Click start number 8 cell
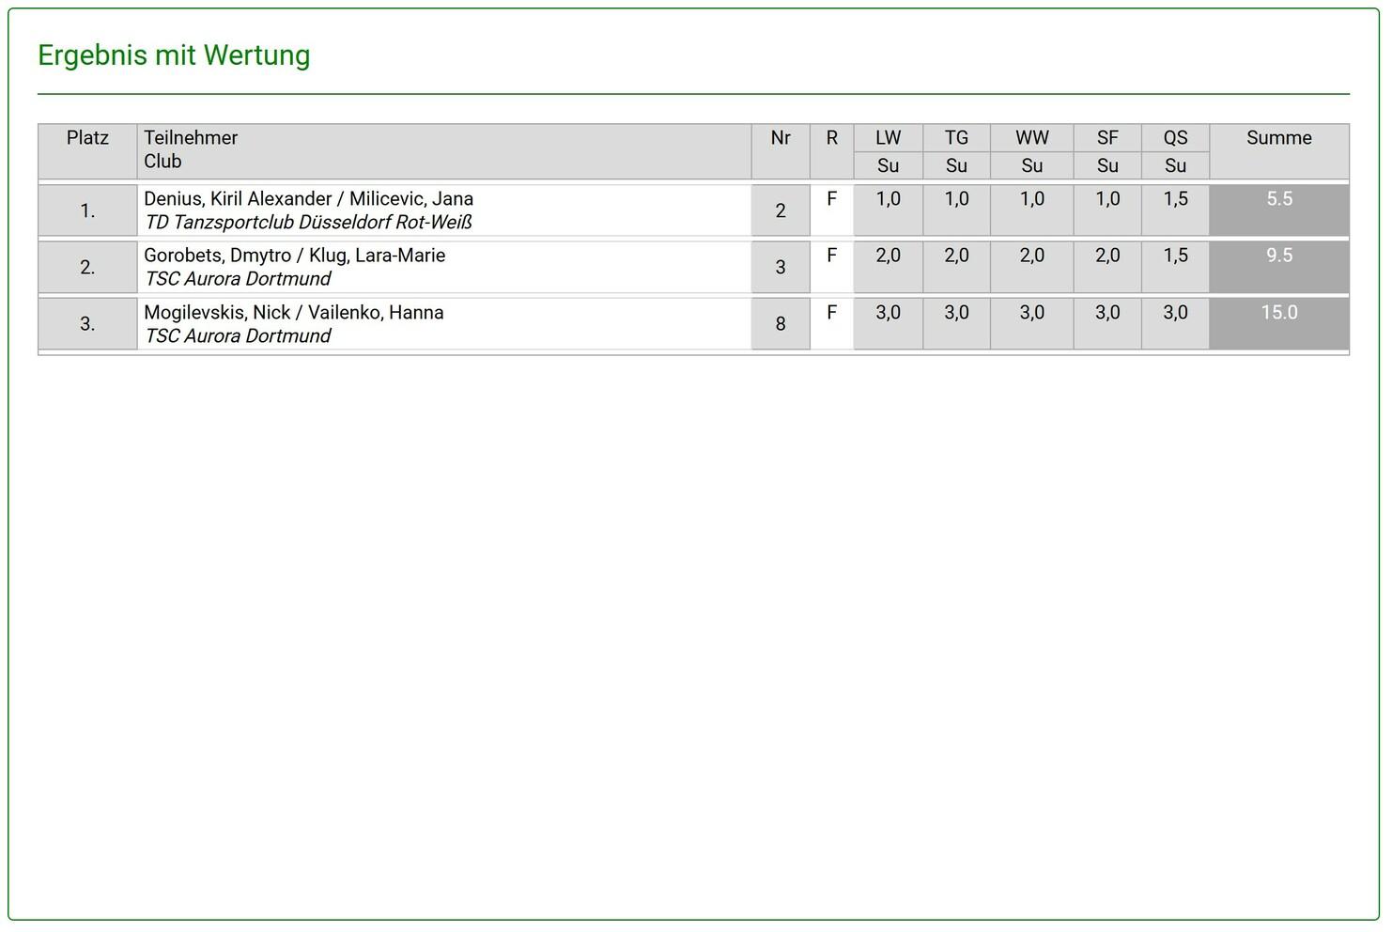The height and width of the screenshot is (932, 1392). pyautogui.click(x=780, y=324)
